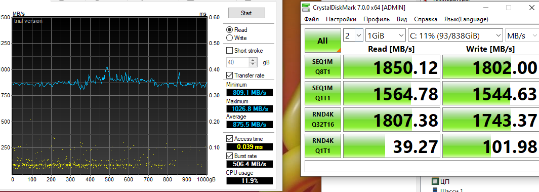Viewport: 539px width, 192px height.
Task: Click SEQ1M Q1T1 write result 1544.63
Action: tap(490, 93)
